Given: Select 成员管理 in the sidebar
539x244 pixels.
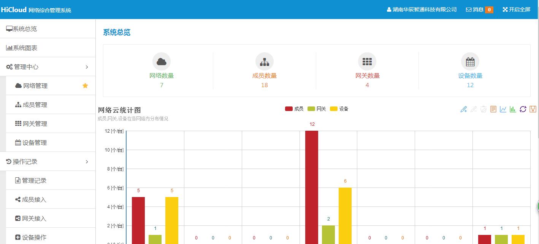Looking at the screenshot, I should 35,105.
